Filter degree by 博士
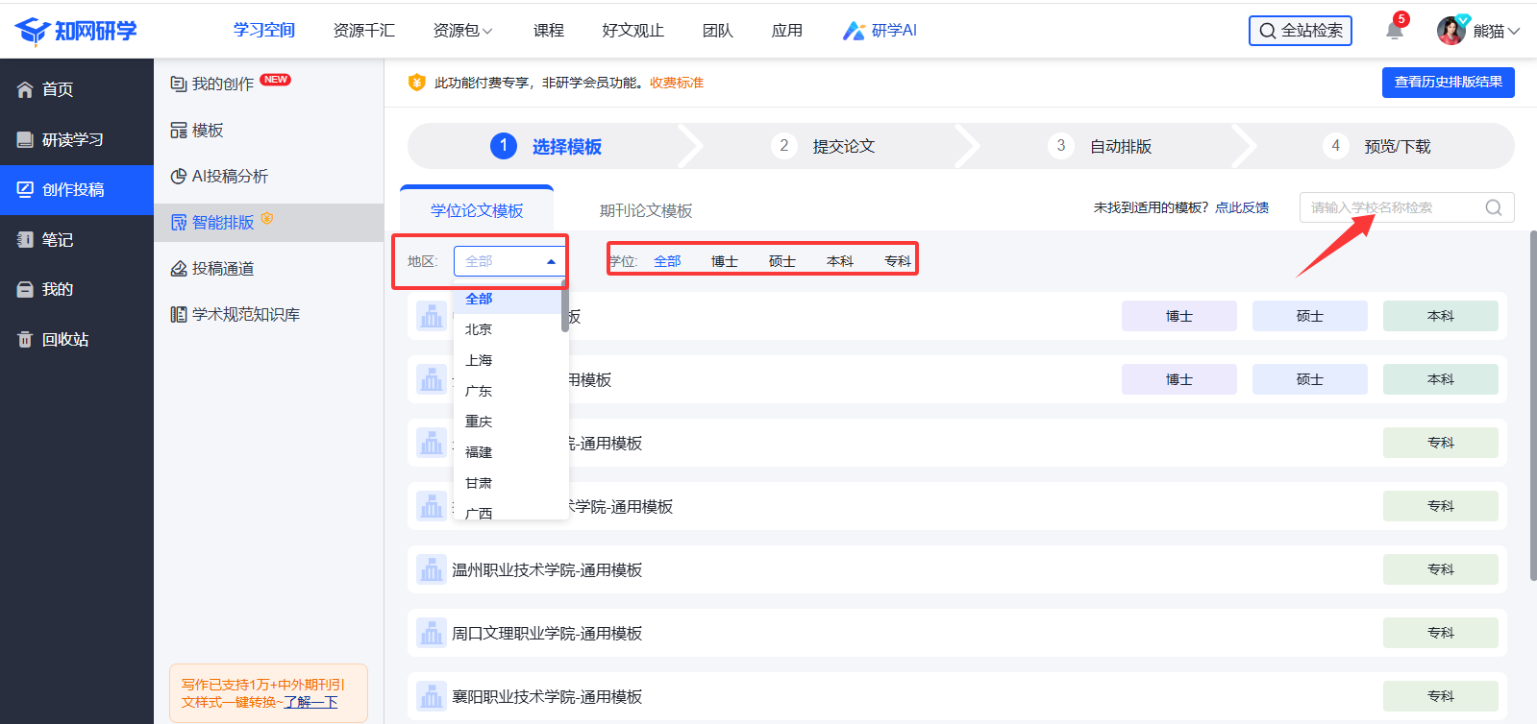Viewport: 1537px width, 724px height. pos(724,261)
